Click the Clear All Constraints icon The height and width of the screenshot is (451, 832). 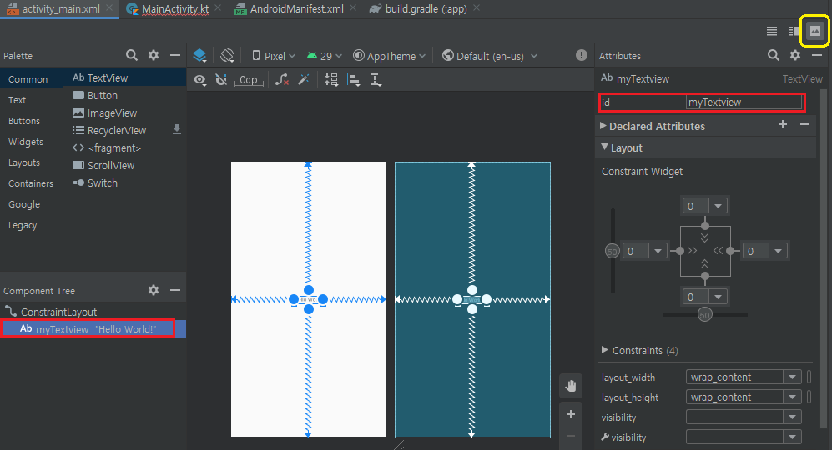(x=282, y=80)
